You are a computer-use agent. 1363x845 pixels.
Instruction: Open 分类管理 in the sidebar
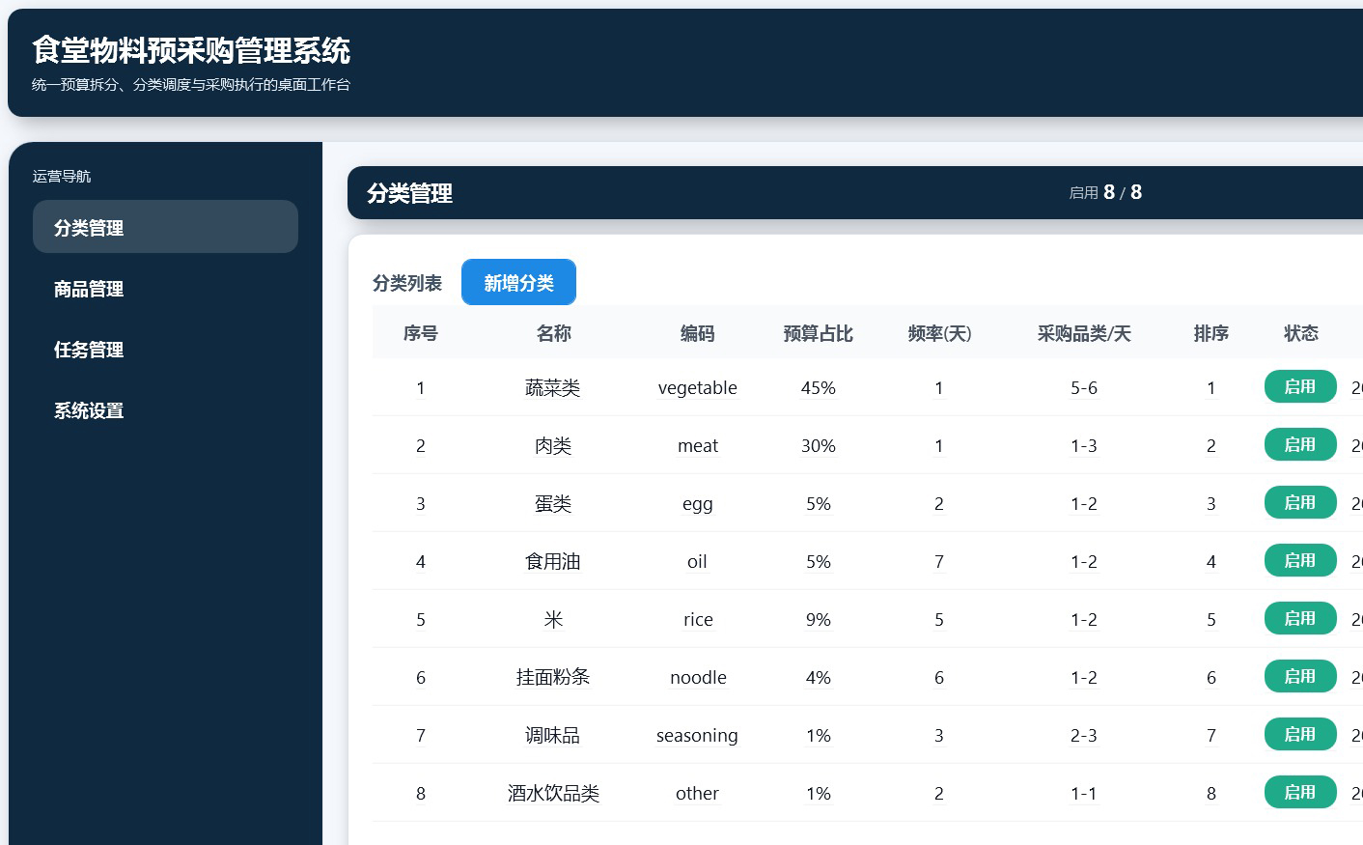click(165, 227)
